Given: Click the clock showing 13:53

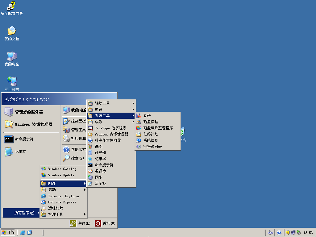Looking at the screenshot, I should point(308,233).
